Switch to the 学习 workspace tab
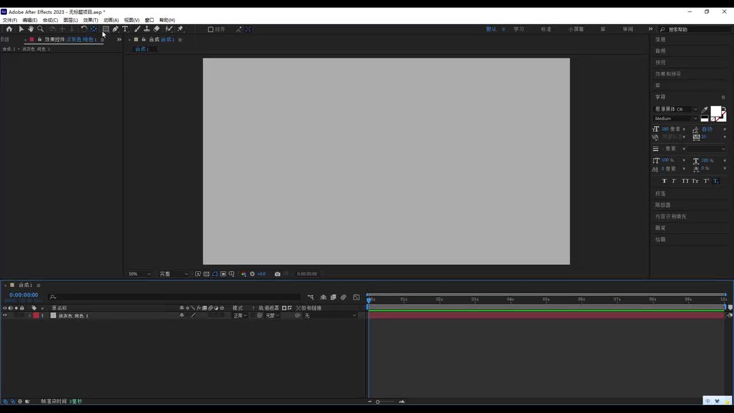Screen dimensions: 734x413 click(519, 29)
